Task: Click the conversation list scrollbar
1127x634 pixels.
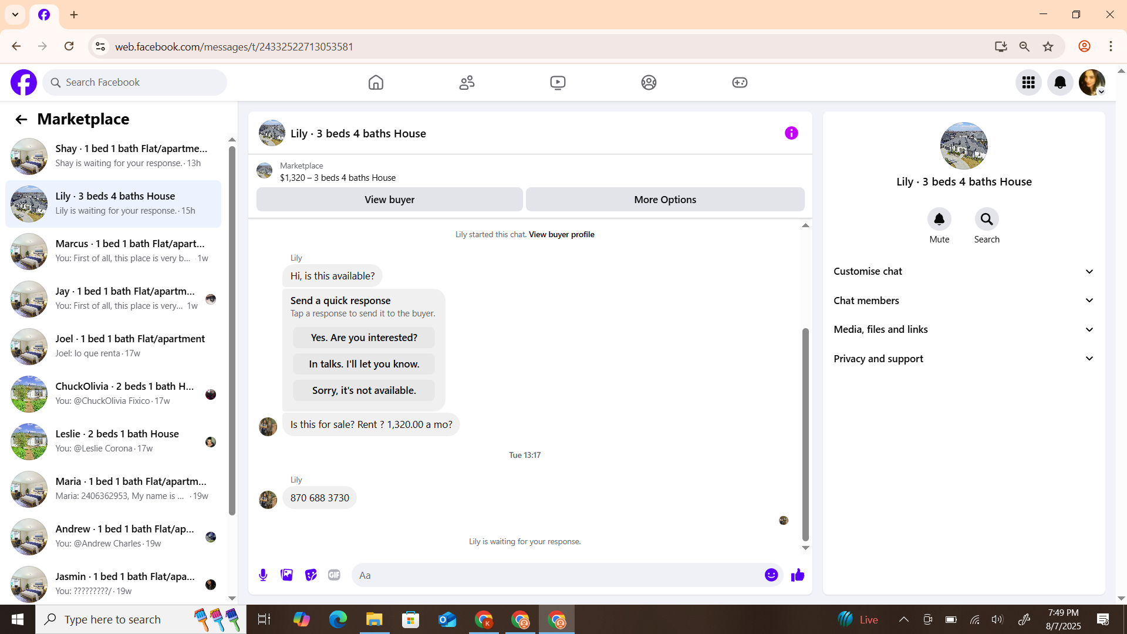Action: coord(232,331)
